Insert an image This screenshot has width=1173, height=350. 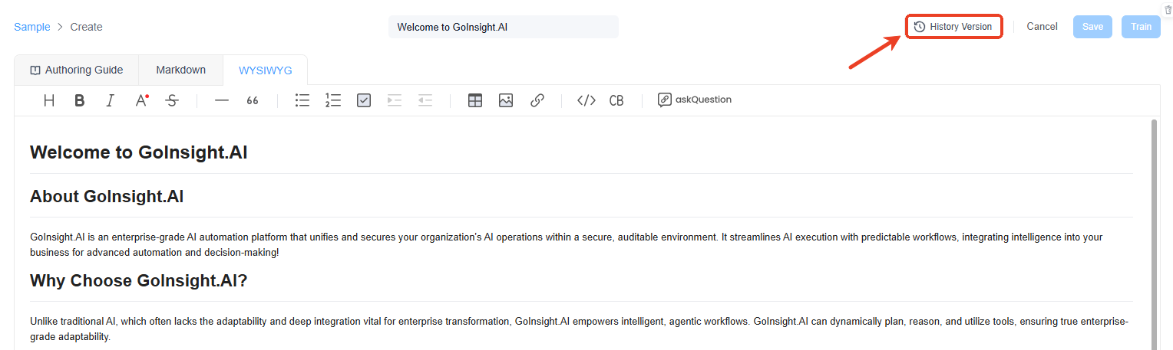point(505,100)
